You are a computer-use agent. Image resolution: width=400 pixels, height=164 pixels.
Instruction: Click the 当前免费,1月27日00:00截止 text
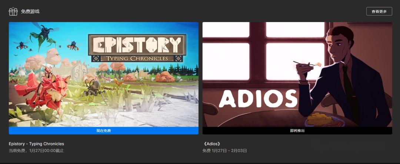(36, 150)
